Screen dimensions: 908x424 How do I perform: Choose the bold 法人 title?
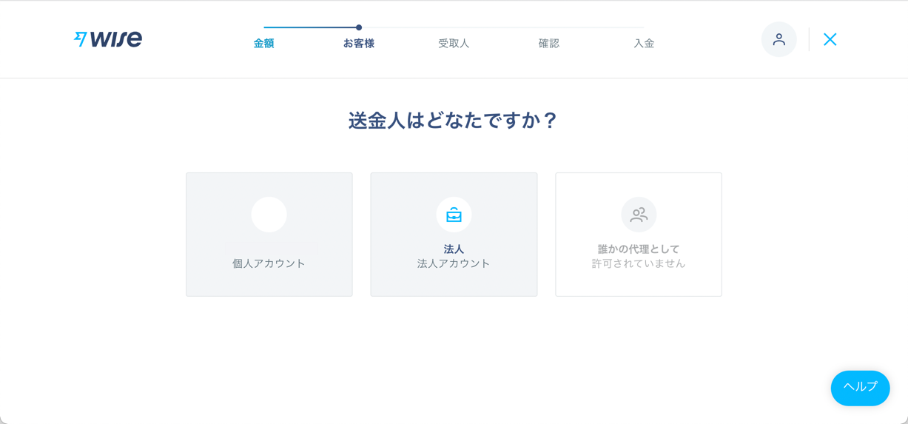pos(454,249)
